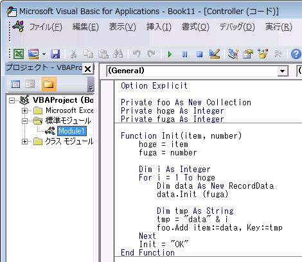Screen dimensions: 302x262
Task: Click the foo.Add item:=data line
Action: tap(220, 227)
